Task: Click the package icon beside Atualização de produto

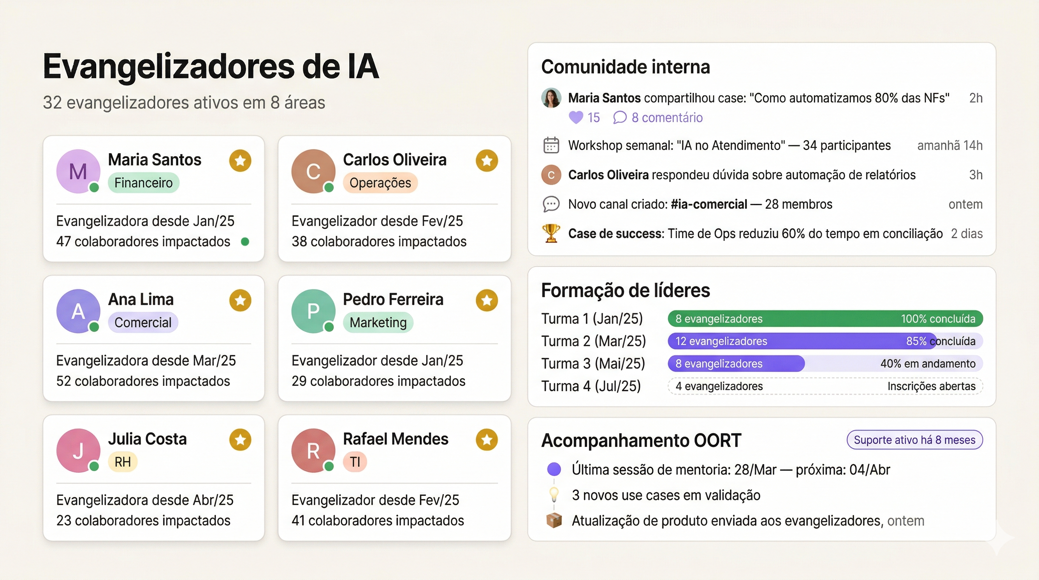Action: 554,520
